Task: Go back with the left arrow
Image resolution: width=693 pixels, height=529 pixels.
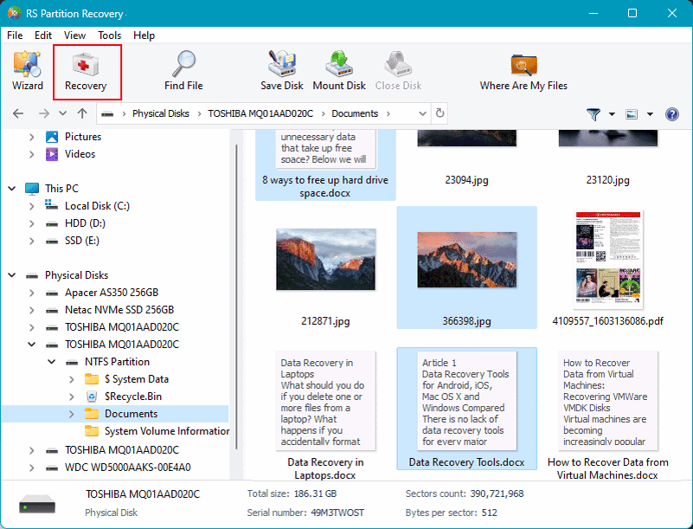Action: pyautogui.click(x=18, y=113)
